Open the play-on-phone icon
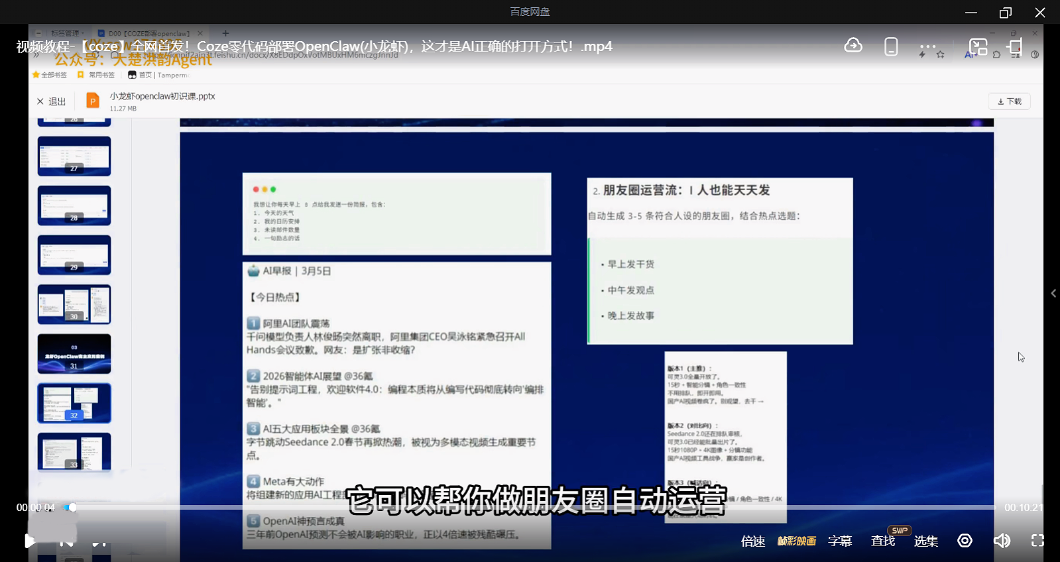The height and width of the screenshot is (562, 1060). (x=891, y=46)
